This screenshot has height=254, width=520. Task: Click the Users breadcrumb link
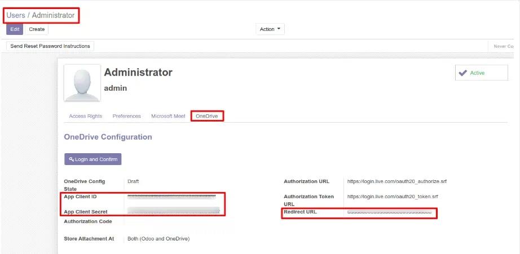point(16,15)
